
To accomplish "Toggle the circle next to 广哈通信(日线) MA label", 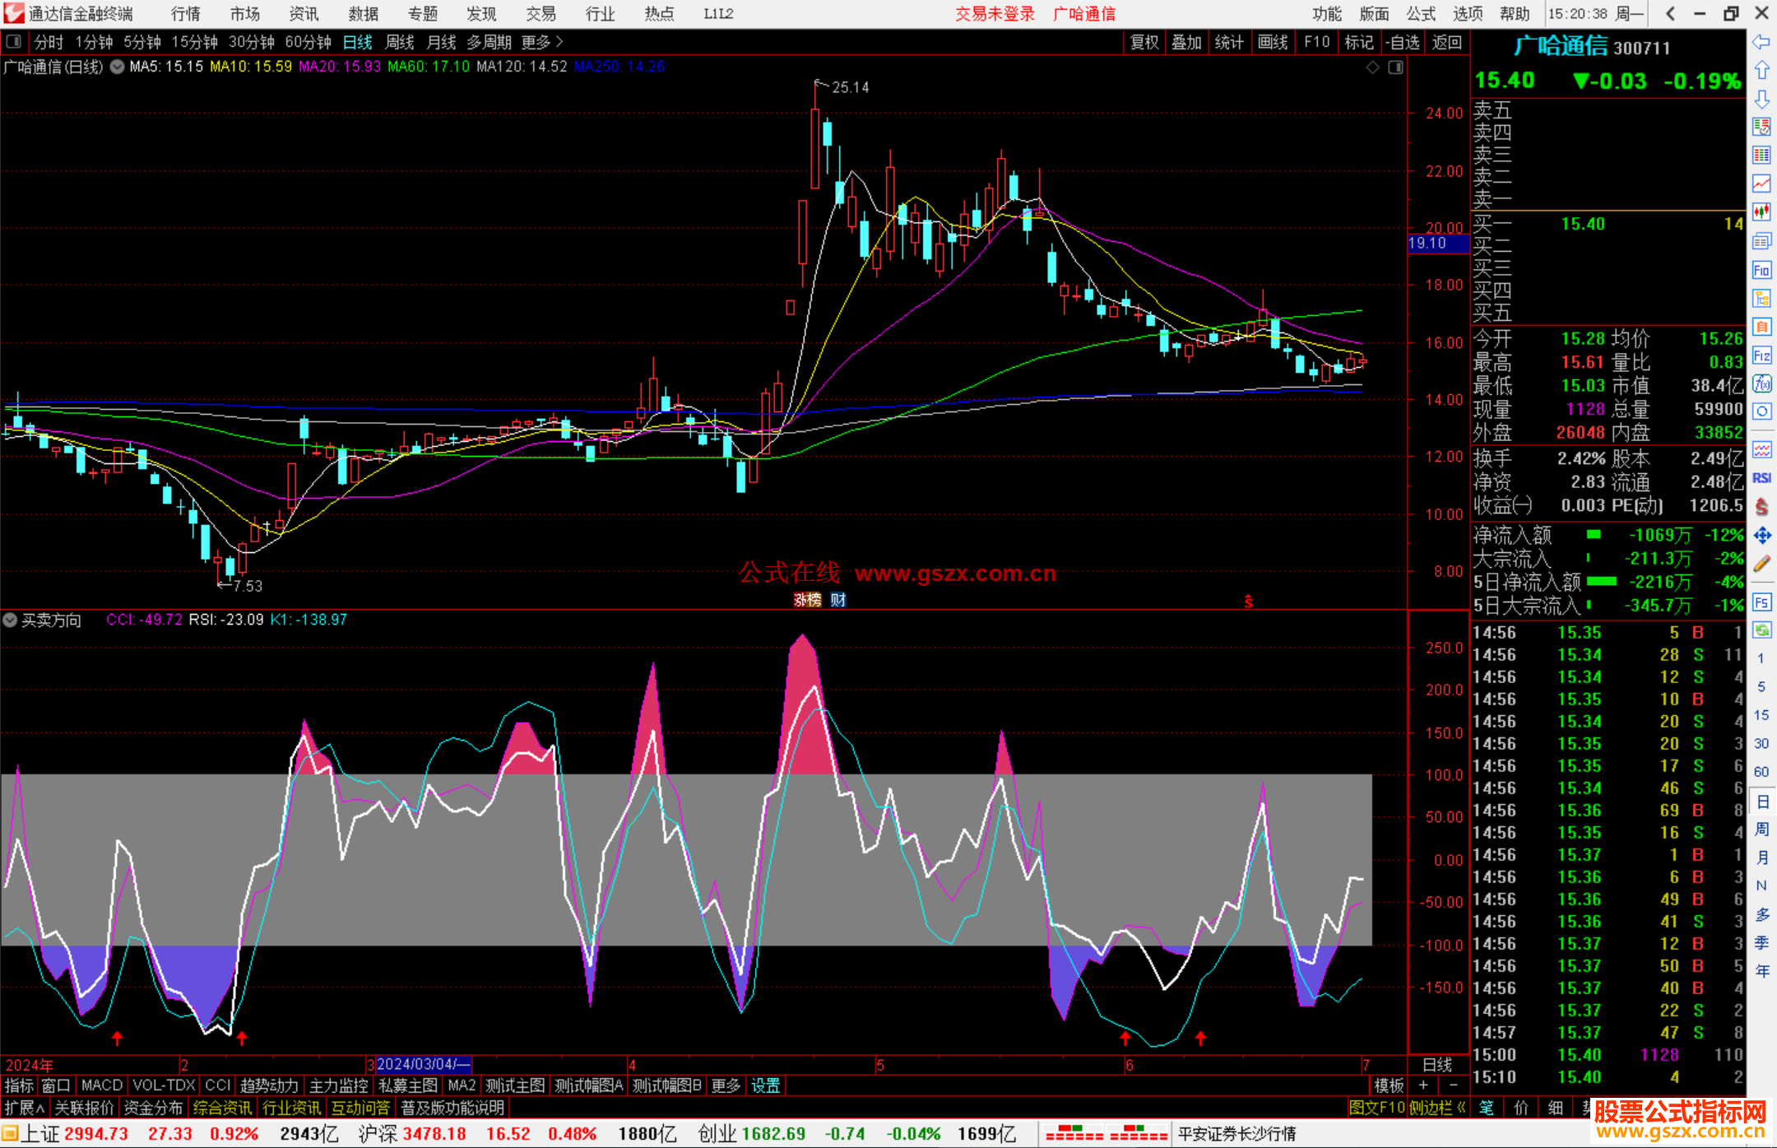I will tap(117, 67).
